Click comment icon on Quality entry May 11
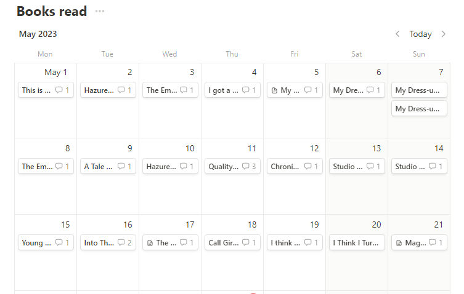 (246, 167)
